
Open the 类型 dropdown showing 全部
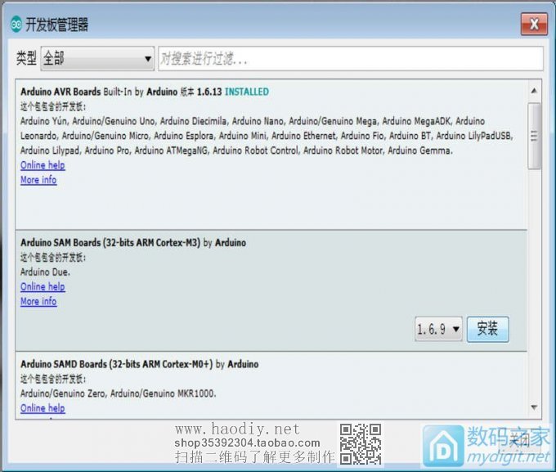pos(97,59)
